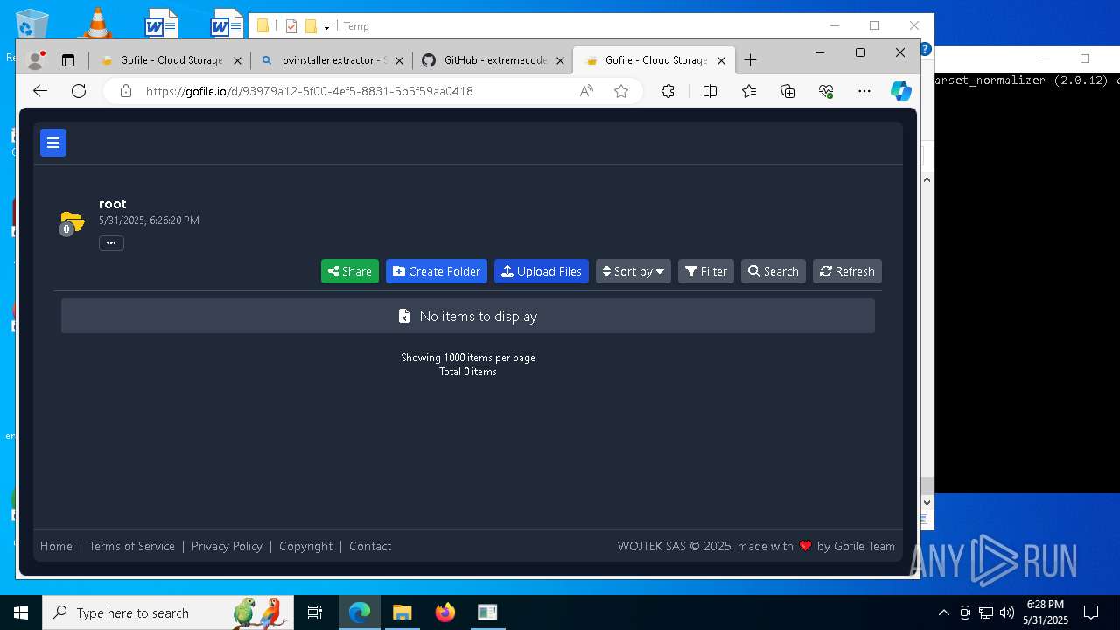The width and height of the screenshot is (1120, 630).
Task: Click the network icon in system tray
Action: pyautogui.click(x=985, y=612)
